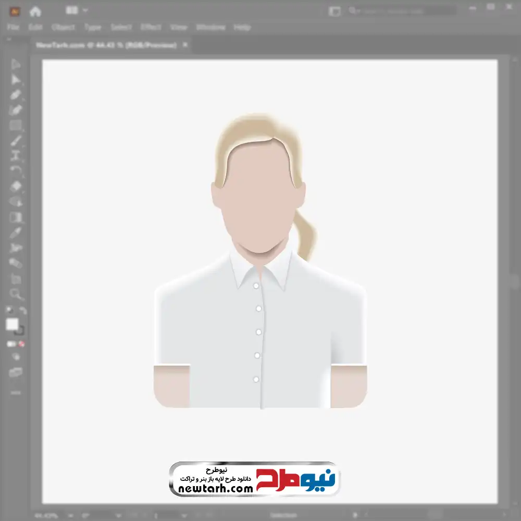Pick the Pen tool
The image size is (521, 521).
[15, 95]
